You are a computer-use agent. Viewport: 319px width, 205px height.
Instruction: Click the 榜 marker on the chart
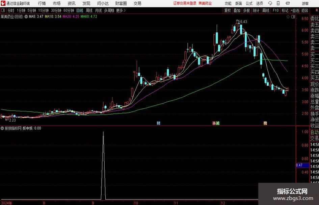coord(265,123)
